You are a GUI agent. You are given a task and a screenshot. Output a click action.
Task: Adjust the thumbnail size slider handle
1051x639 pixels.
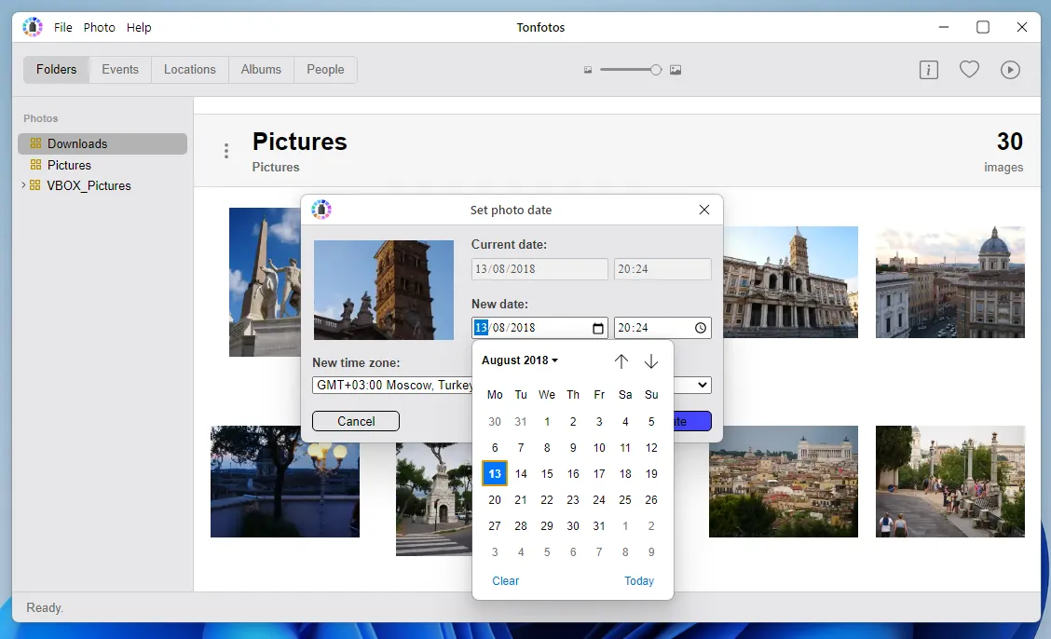[x=656, y=70]
